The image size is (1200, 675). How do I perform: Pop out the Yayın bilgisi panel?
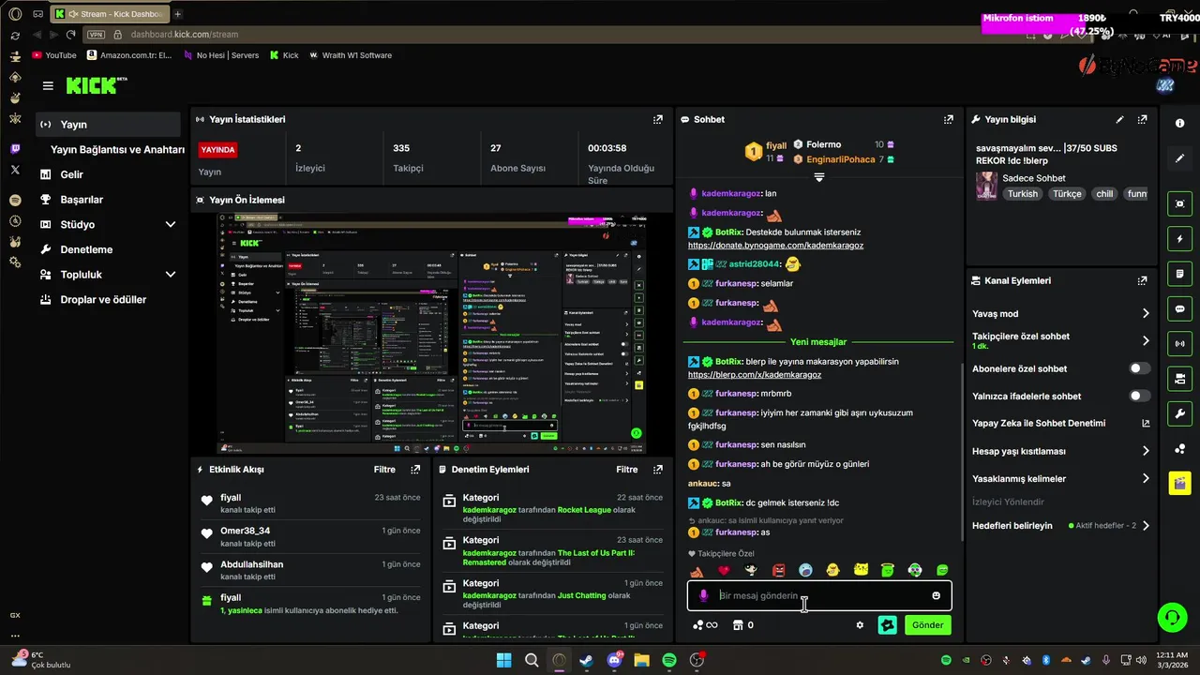pos(1142,120)
